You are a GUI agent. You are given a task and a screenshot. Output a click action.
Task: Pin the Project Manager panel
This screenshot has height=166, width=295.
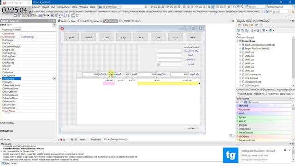click(290, 21)
